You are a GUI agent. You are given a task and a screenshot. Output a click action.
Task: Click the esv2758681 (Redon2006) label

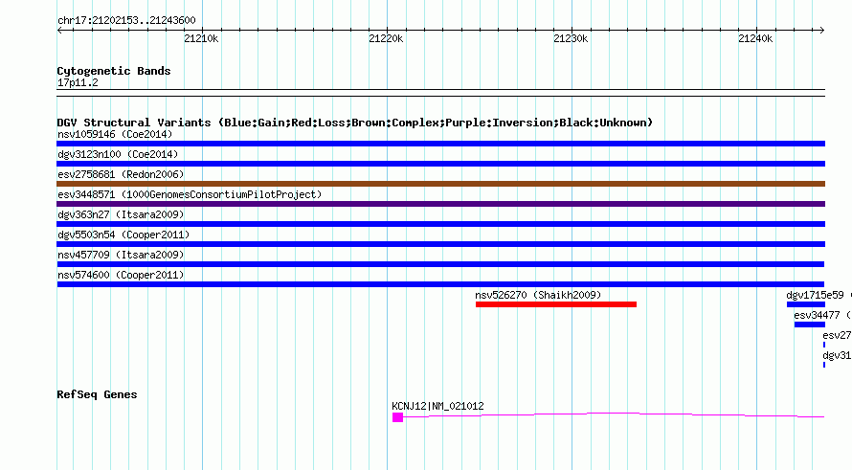(x=121, y=174)
